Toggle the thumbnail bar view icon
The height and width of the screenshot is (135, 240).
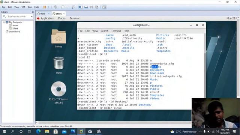(86, 7)
